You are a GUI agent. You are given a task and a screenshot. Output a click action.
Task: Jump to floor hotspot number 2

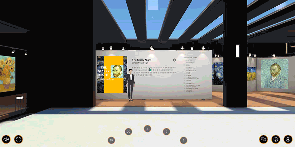click(x=166, y=132)
